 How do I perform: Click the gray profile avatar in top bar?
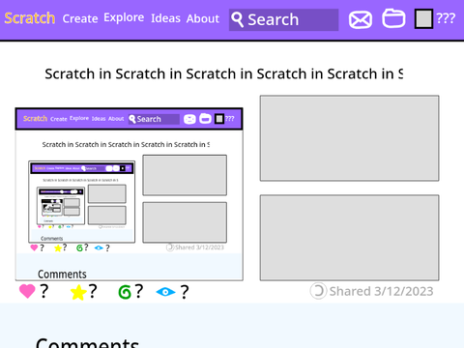423,19
